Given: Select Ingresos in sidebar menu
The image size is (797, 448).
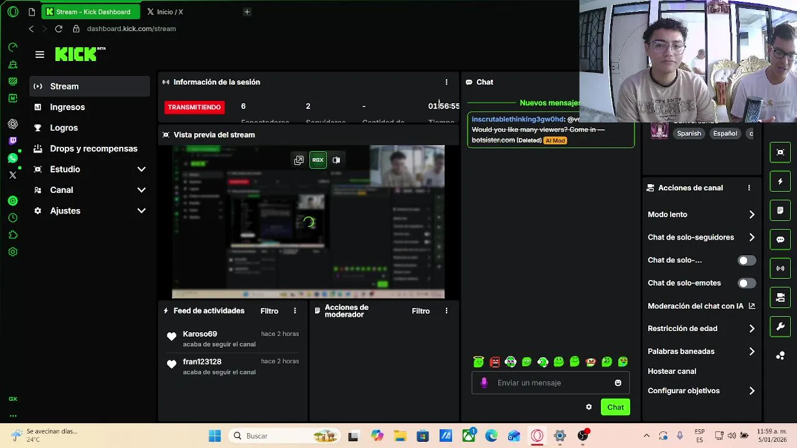Looking at the screenshot, I should tap(90, 107).
